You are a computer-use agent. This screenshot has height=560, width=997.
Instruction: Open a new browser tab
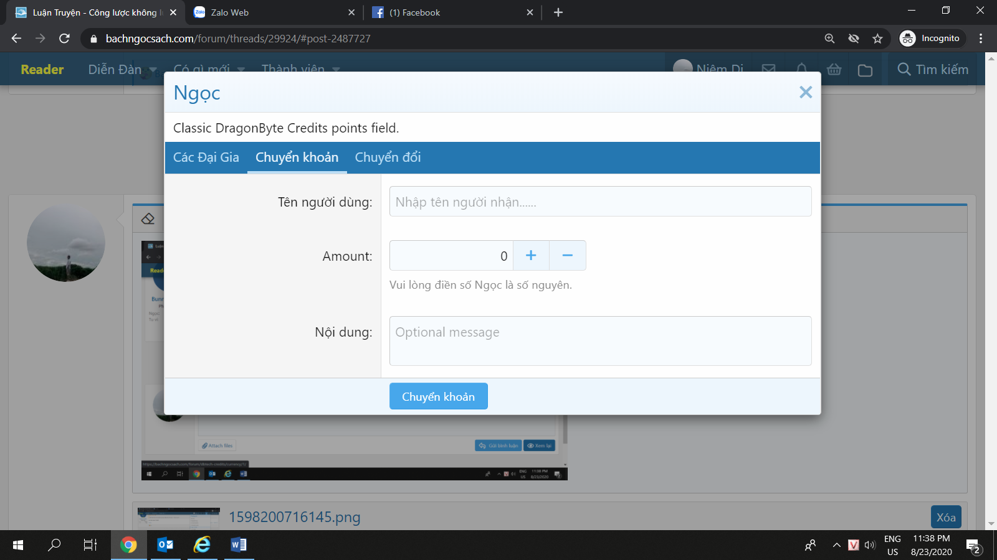pos(558,12)
